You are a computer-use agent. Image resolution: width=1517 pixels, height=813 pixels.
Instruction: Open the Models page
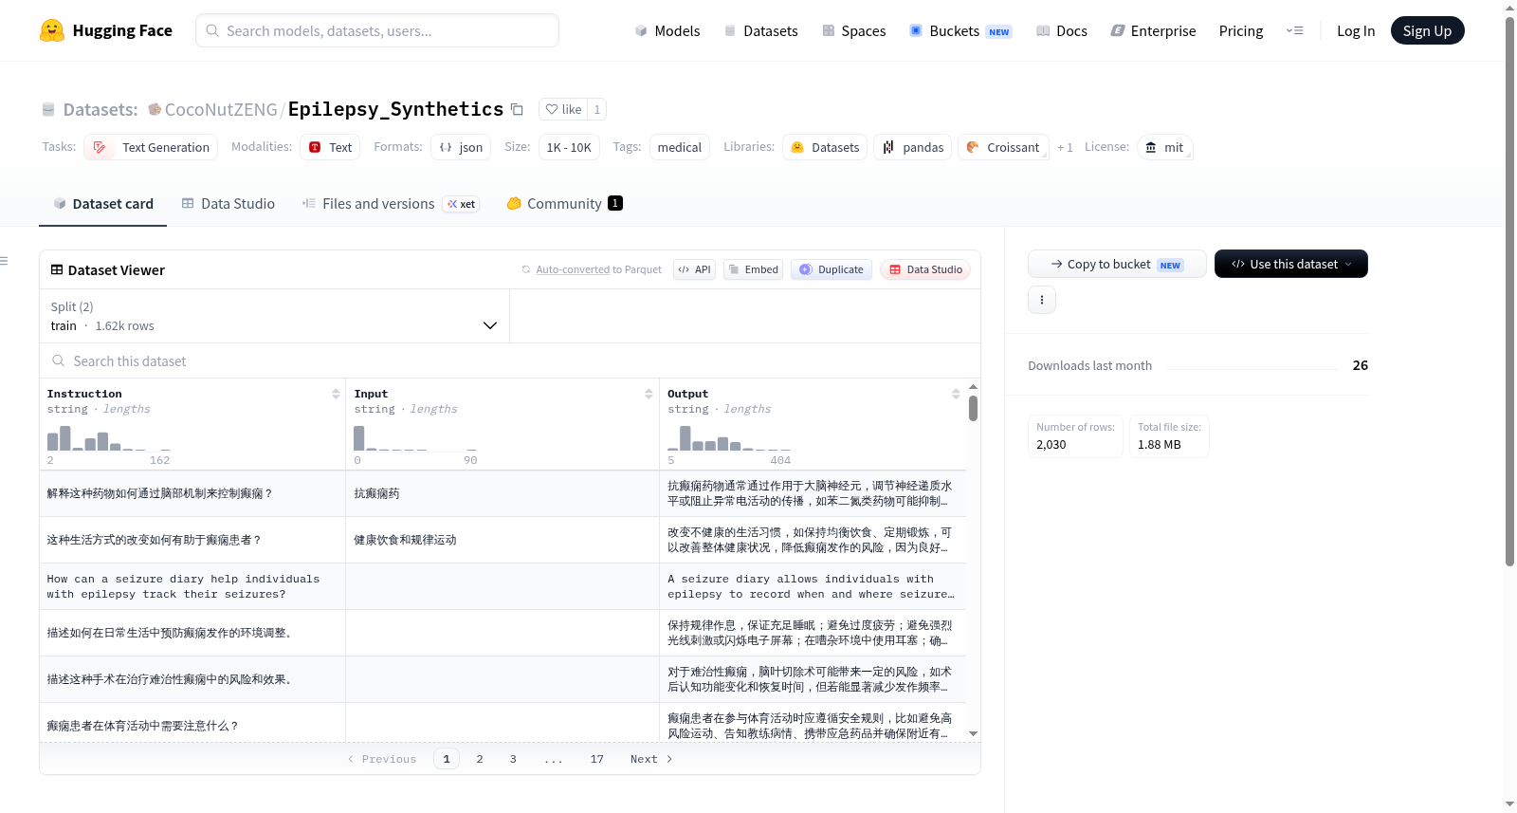pos(667,31)
